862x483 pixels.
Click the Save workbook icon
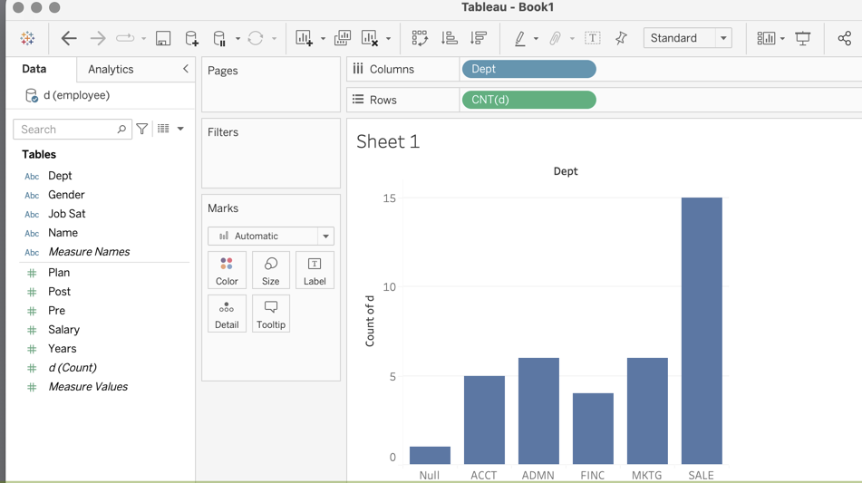click(163, 38)
